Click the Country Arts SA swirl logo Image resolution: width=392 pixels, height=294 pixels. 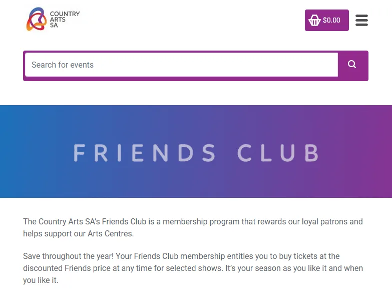[x=36, y=19]
